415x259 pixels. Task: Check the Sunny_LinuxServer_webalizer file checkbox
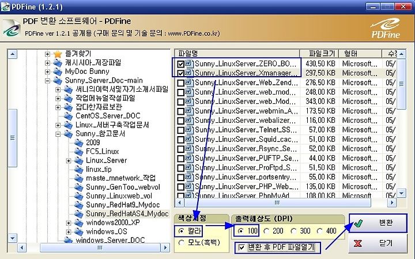[181, 121]
